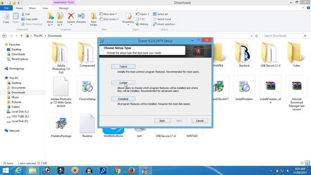This screenshot has height=175, width=311.
Task: Select the InstallPredator file
Action: (244, 88)
